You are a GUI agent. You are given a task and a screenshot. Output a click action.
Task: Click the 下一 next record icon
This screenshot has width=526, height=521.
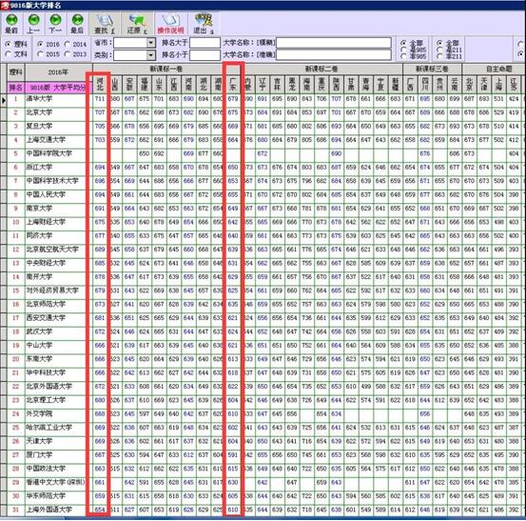55,24
